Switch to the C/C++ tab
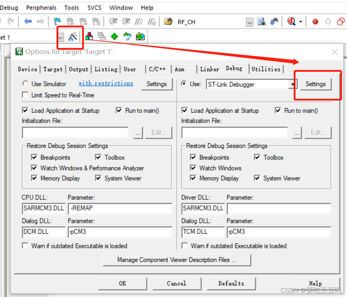Screen dimensions: 347x297 click(x=157, y=69)
